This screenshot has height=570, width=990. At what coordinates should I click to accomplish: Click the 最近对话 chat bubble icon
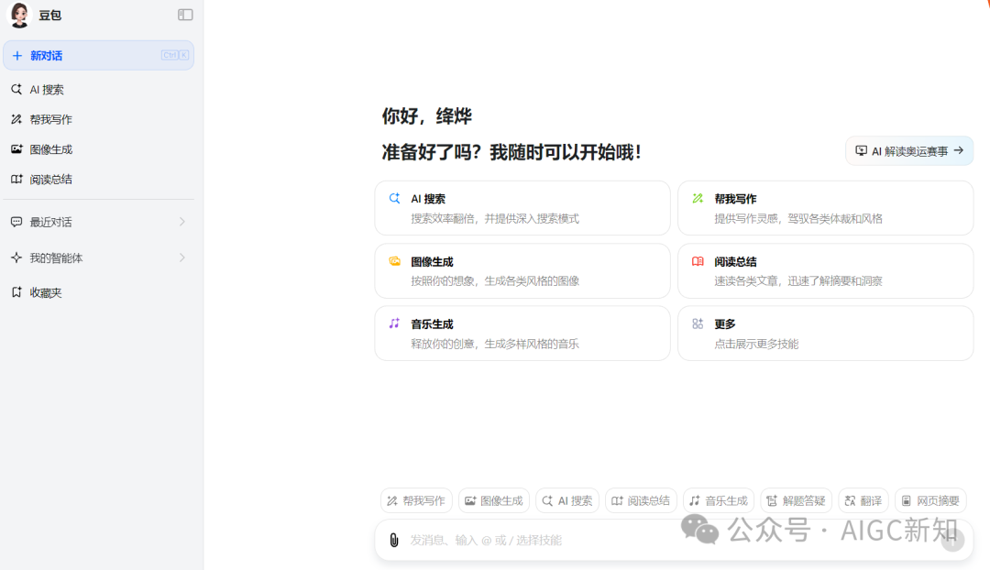click(x=16, y=222)
